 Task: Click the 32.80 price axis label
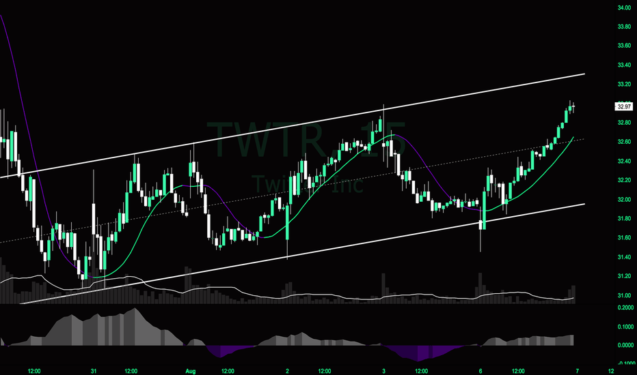[x=624, y=123]
